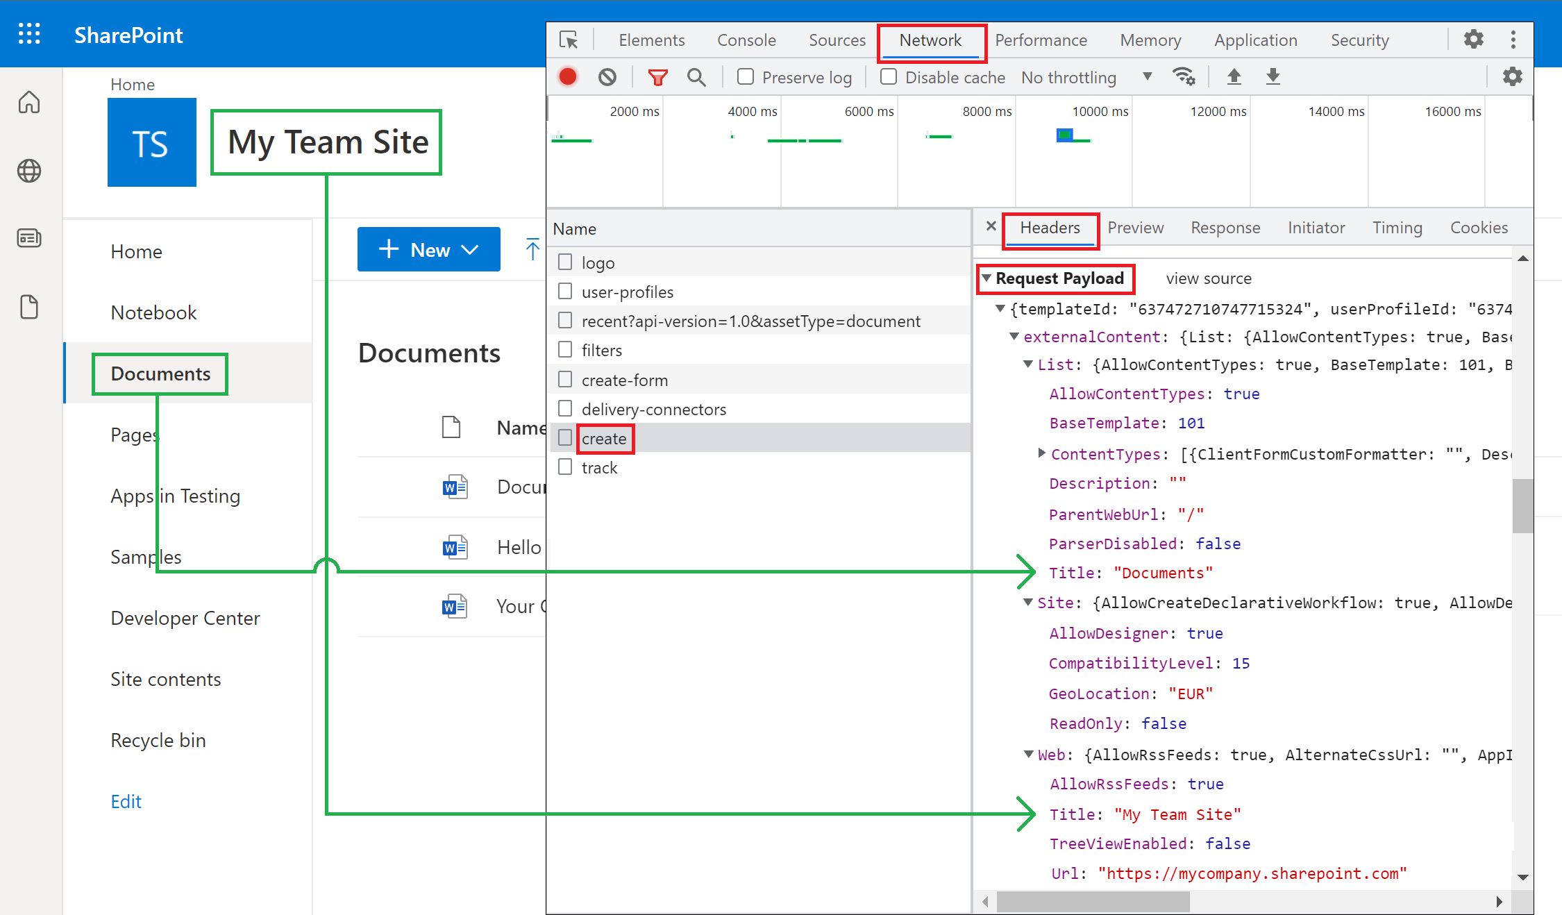Open the SharePoint app launcher waffle

tap(29, 33)
